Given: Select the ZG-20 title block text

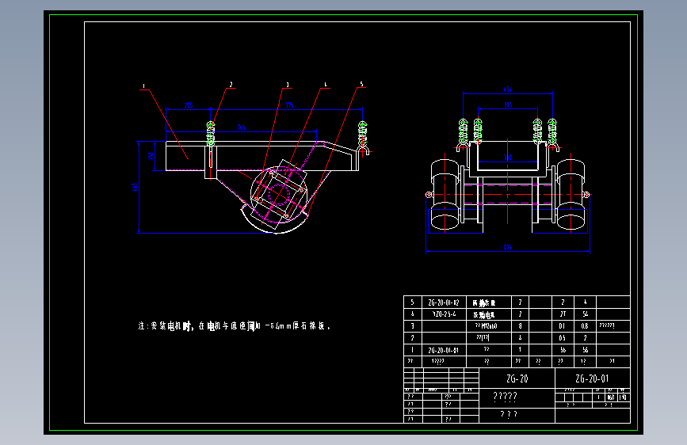Looking at the screenshot, I should tap(517, 378).
